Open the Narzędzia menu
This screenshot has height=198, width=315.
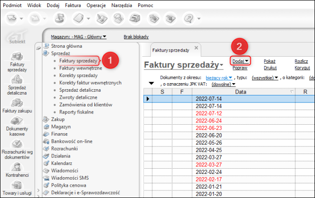pos(122,5)
